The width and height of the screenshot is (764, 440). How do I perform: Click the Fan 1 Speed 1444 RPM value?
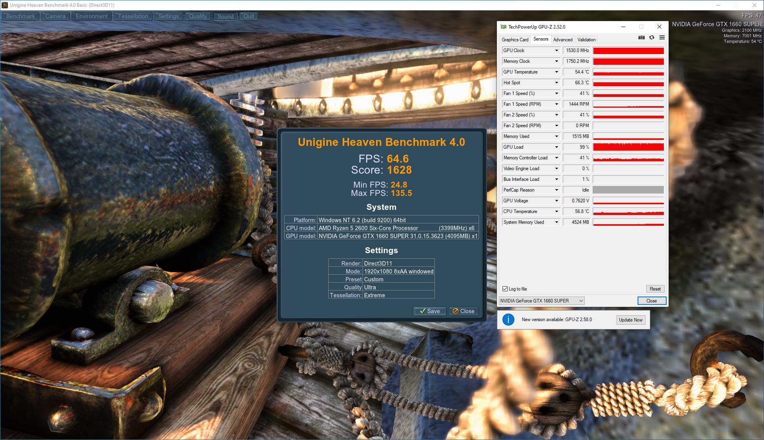577,104
